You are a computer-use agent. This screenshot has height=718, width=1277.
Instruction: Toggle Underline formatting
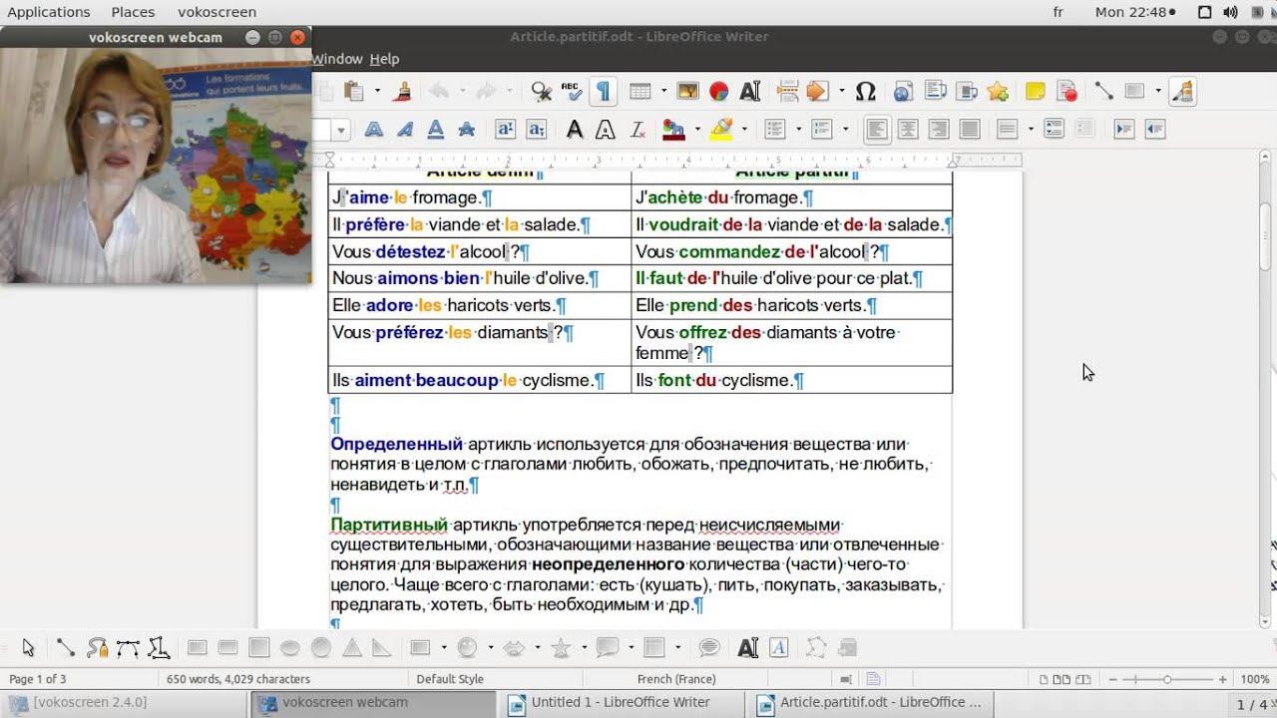pos(435,129)
